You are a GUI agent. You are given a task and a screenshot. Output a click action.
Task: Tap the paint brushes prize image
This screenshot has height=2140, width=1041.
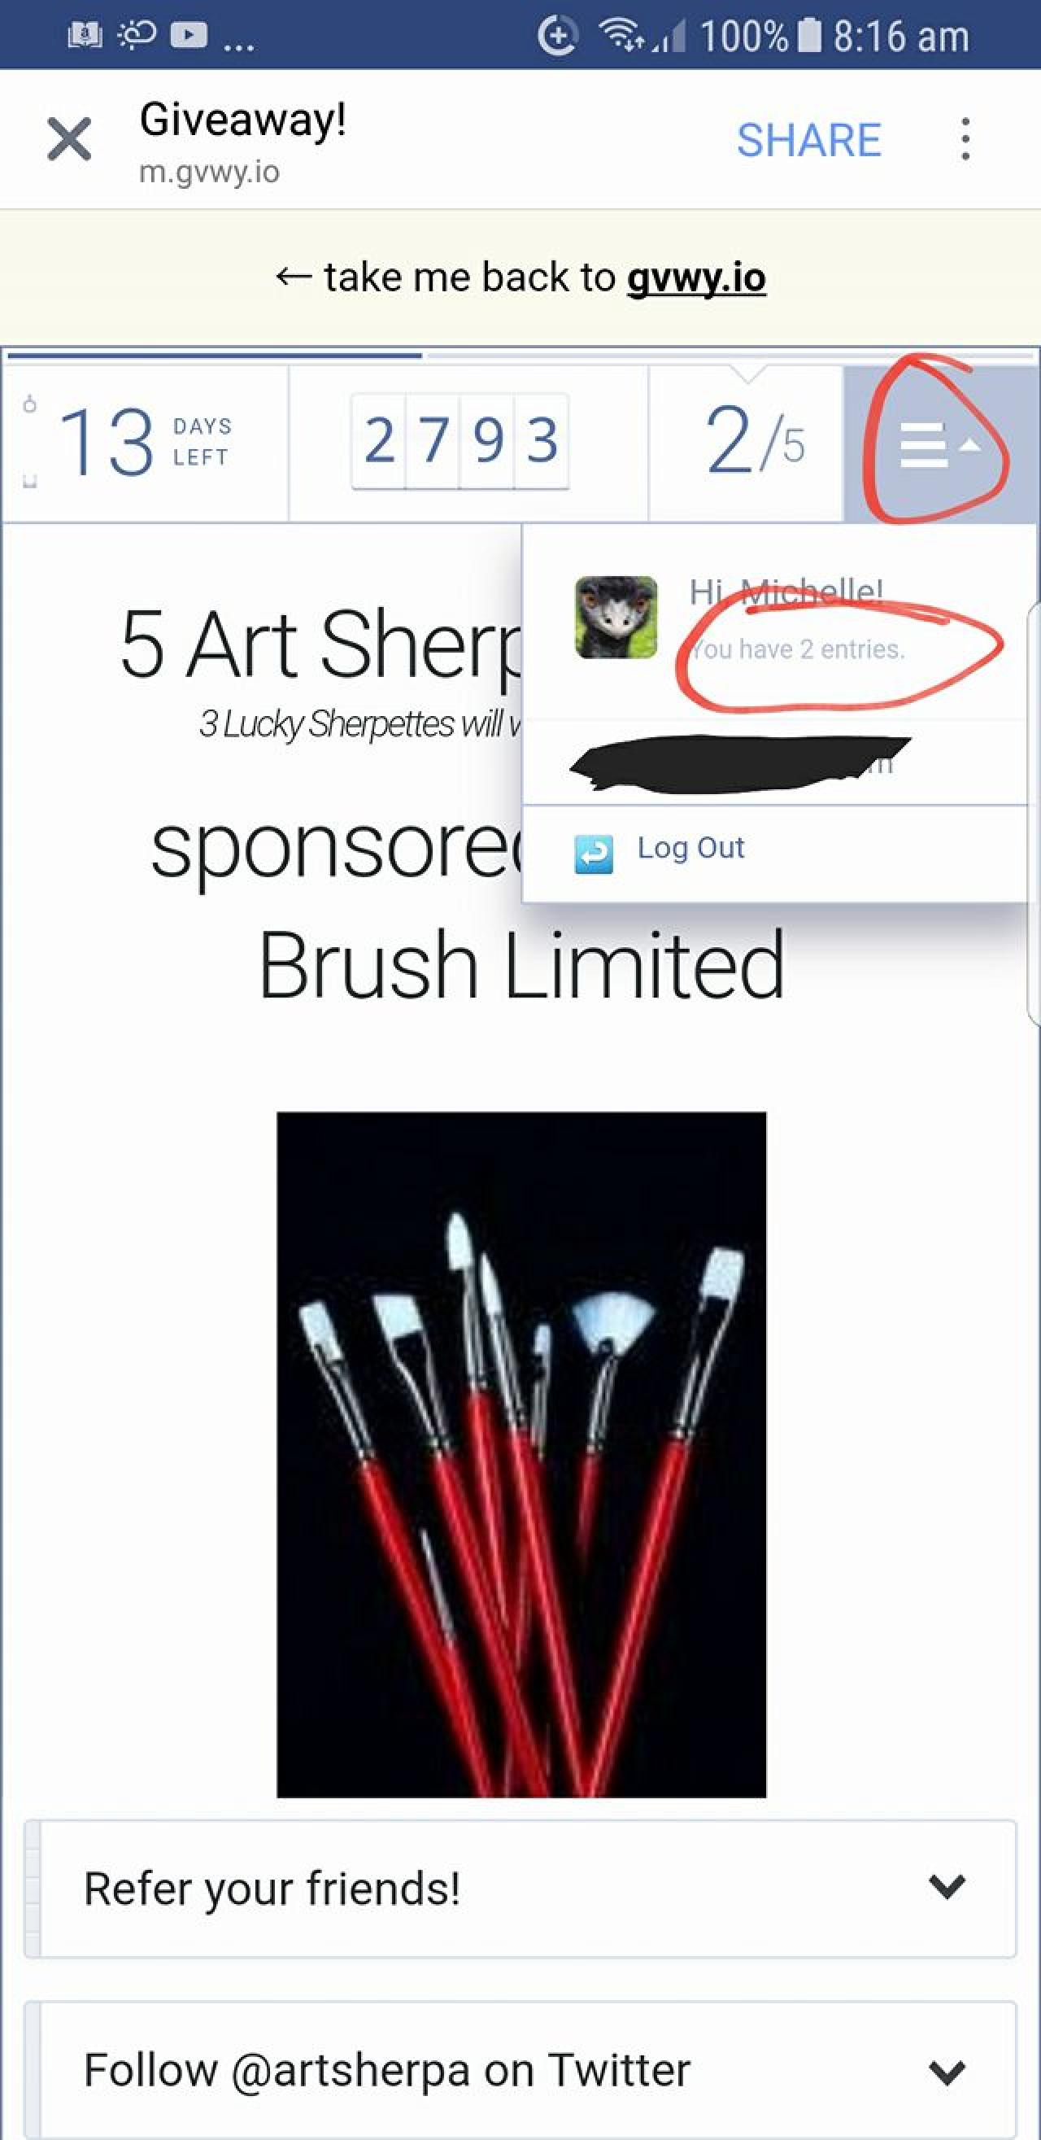pyautogui.click(x=521, y=1454)
